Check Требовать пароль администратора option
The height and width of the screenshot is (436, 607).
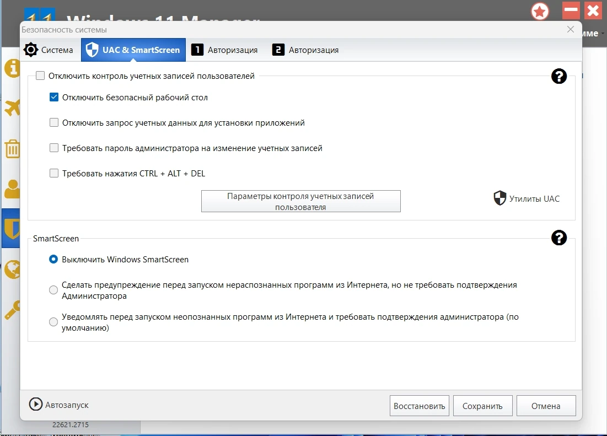[x=54, y=148]
